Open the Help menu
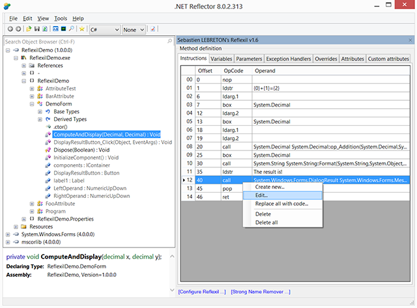Screen dimensions: 417x308 78,18
